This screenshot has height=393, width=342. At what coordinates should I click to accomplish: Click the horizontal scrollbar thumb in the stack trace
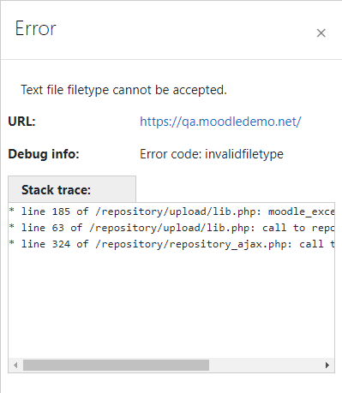(x=116, y=365)
